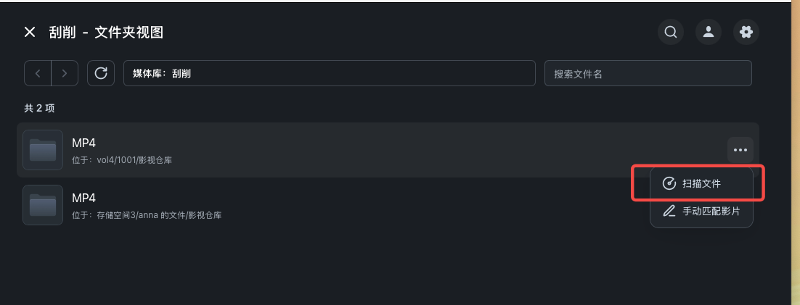Refresh the folder list
Screen dimensions: 800x305
coord(101,73)
